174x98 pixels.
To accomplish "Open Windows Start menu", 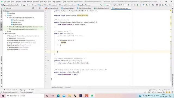I will click(3, 96).
